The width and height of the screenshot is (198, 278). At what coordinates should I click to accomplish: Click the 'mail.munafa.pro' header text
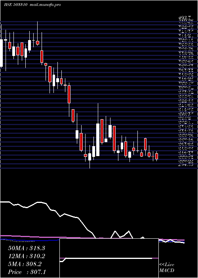pyautogui.click(x=45, y=5)
